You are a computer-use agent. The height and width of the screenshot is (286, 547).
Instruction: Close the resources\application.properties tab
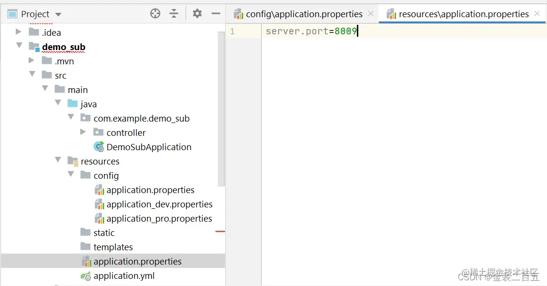(x=537, y=13)
